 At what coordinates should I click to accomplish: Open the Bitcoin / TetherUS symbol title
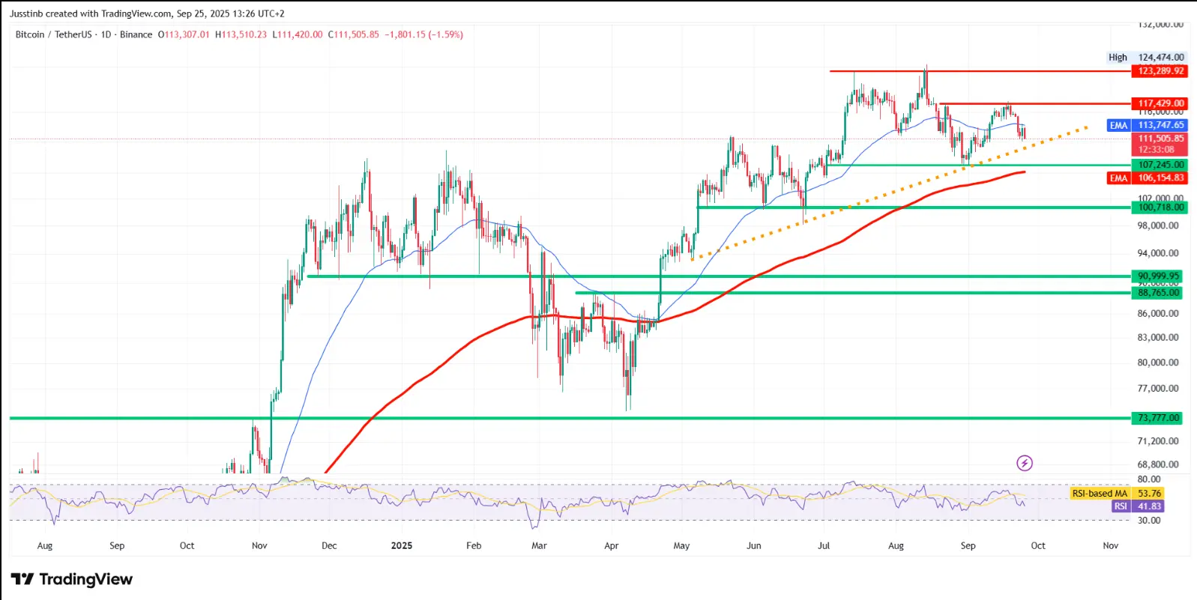point(53,34)
